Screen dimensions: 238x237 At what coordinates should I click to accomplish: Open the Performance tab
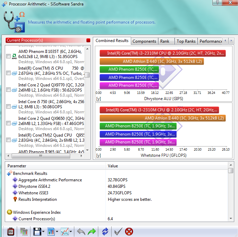coord(210,41)
